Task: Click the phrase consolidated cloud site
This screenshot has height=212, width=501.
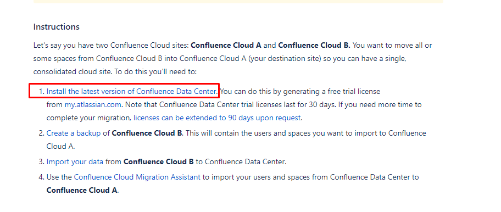Action: point(72,71)
